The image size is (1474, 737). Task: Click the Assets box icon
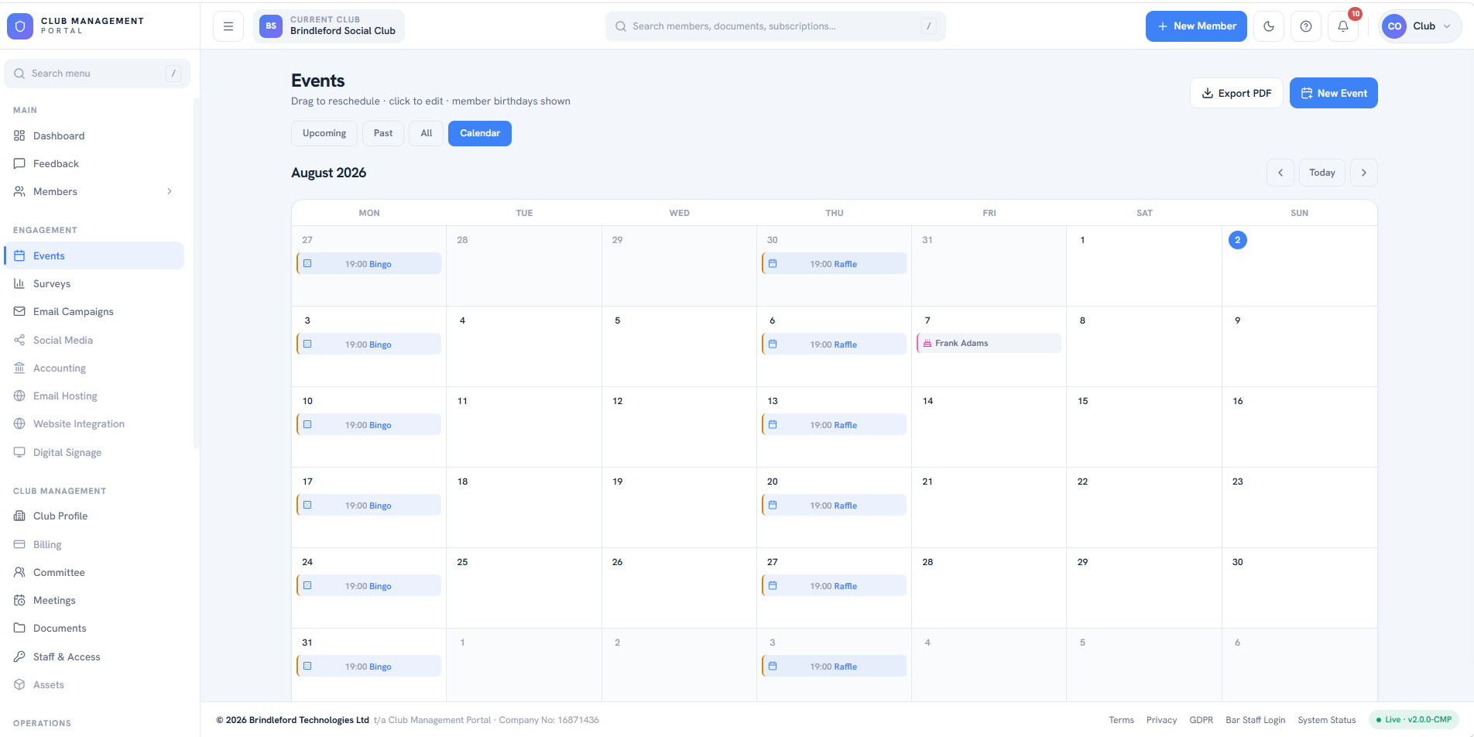(x=19, y=684)
